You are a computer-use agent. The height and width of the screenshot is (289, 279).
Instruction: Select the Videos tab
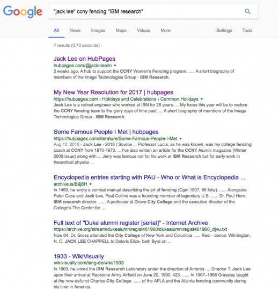(143, 31)
